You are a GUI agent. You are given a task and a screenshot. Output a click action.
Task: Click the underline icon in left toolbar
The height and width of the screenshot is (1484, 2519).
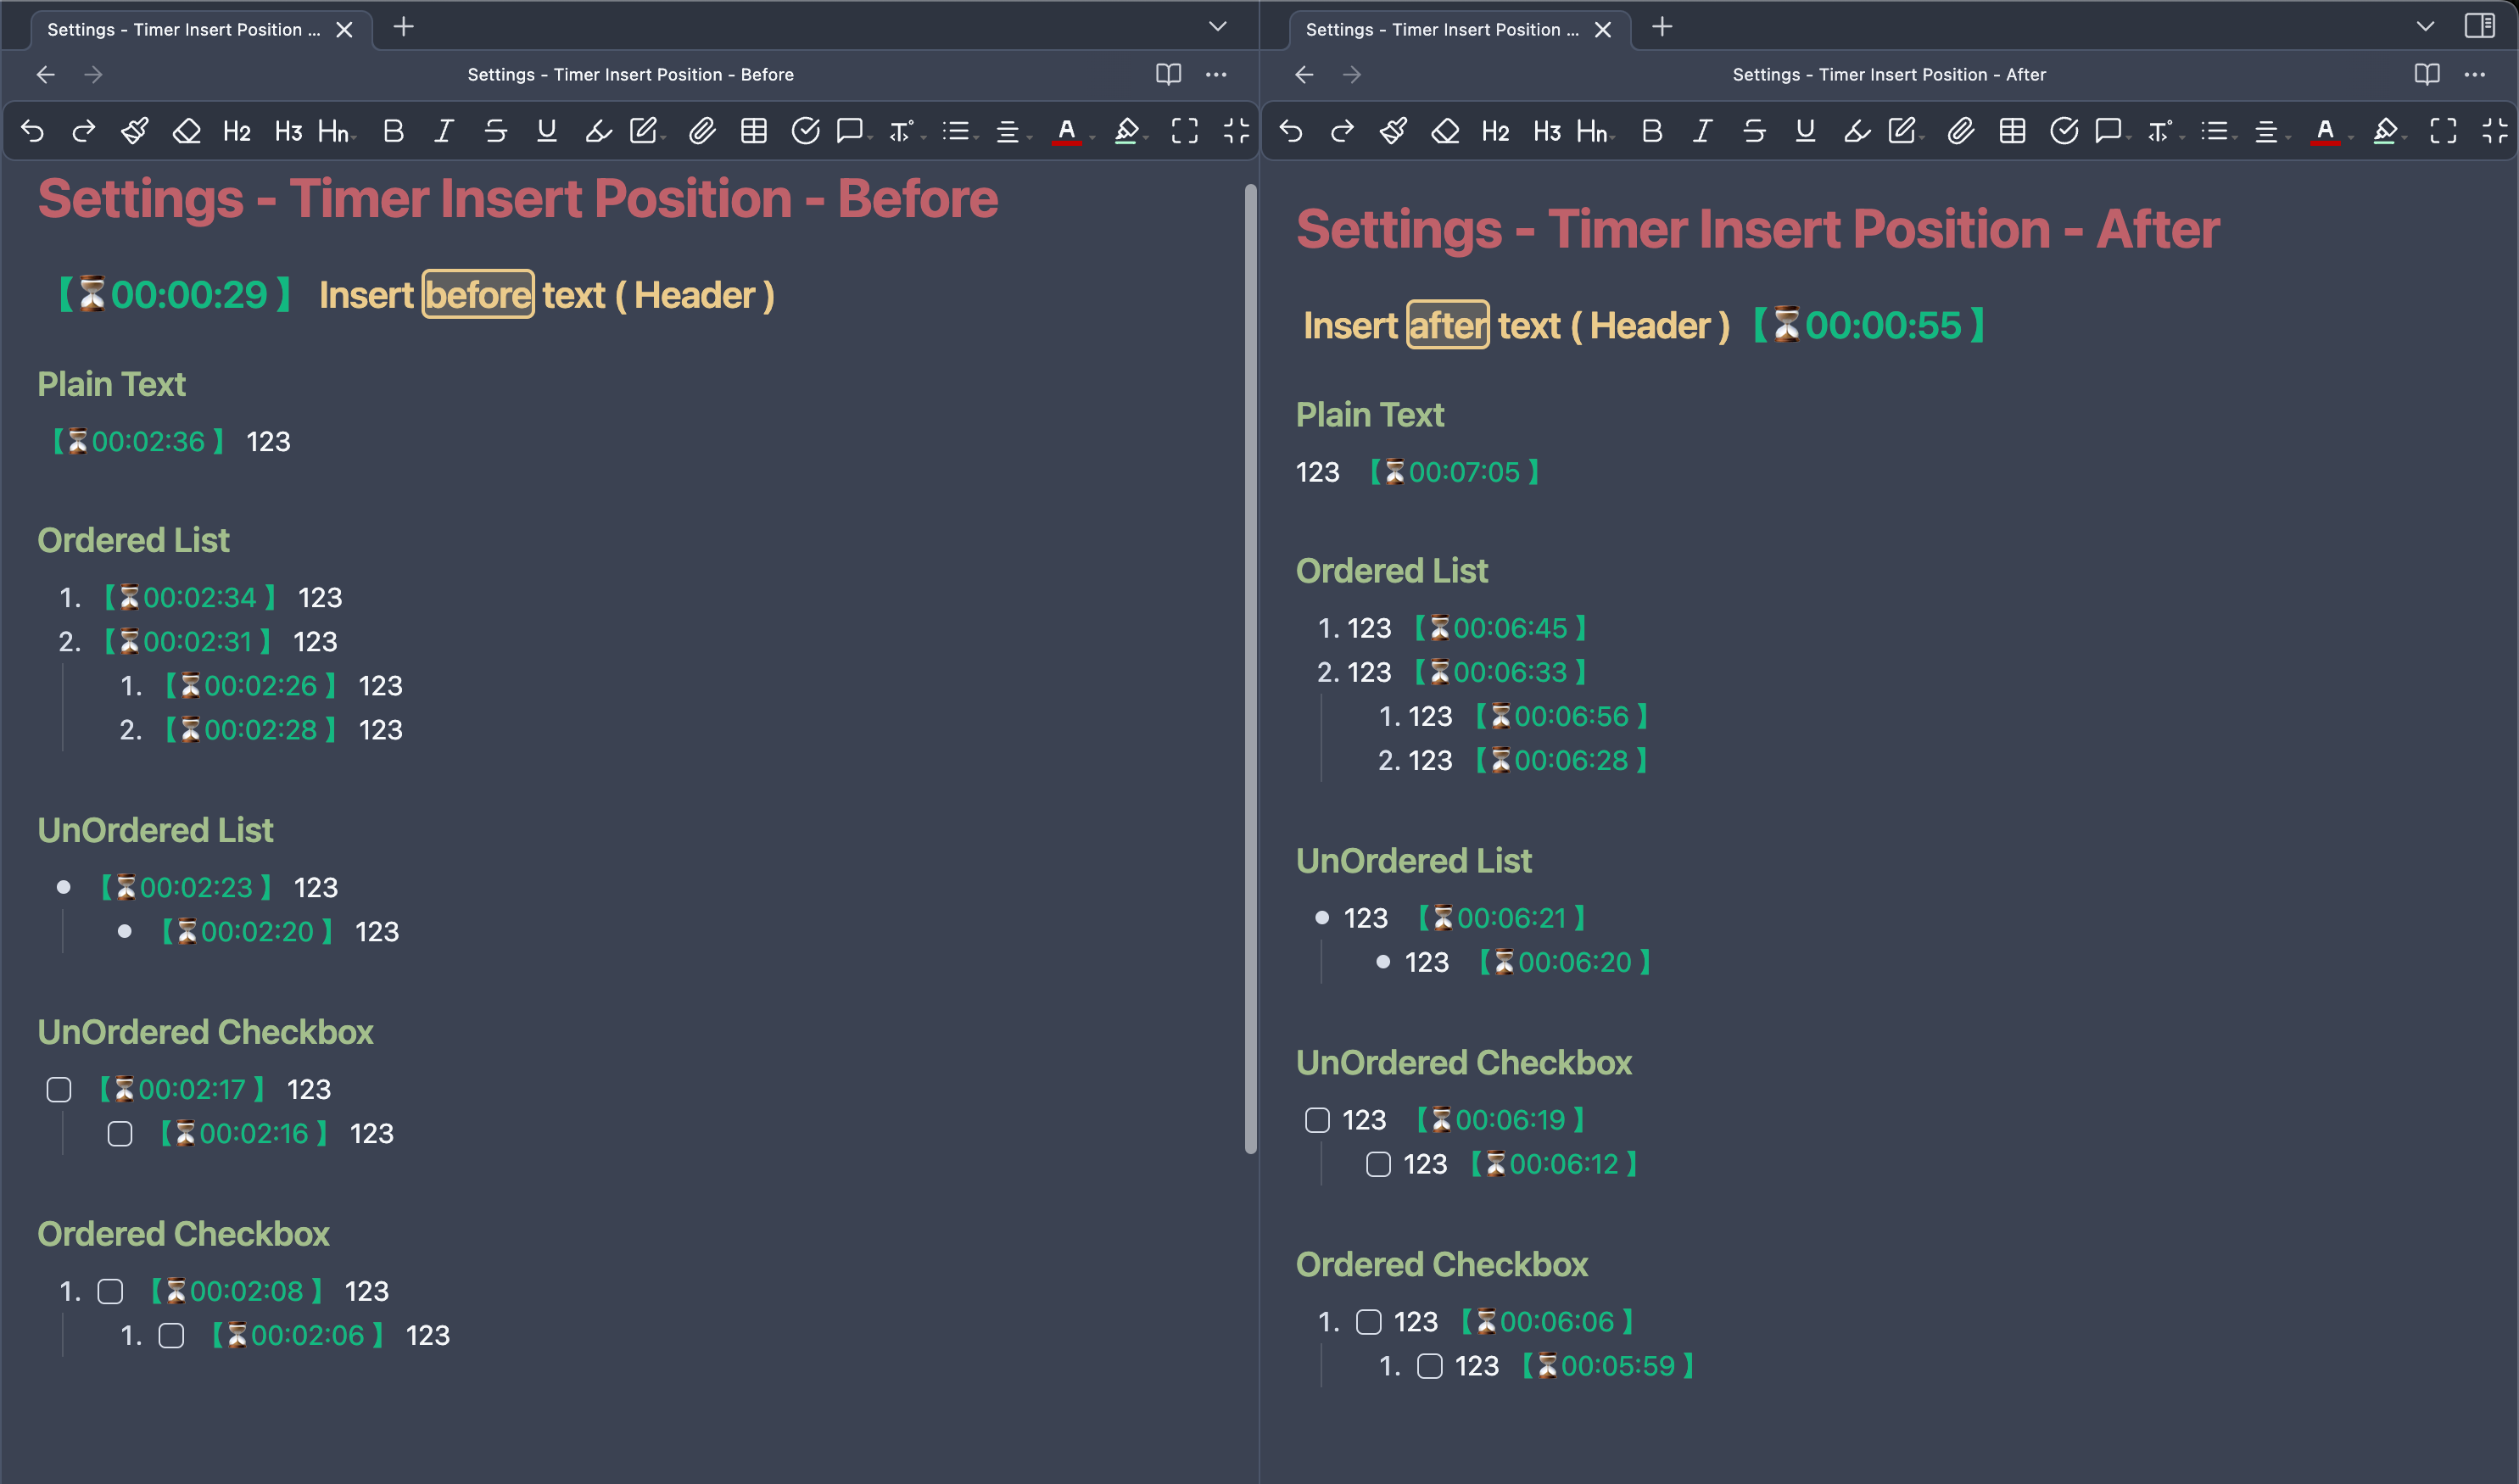(546, 131)
